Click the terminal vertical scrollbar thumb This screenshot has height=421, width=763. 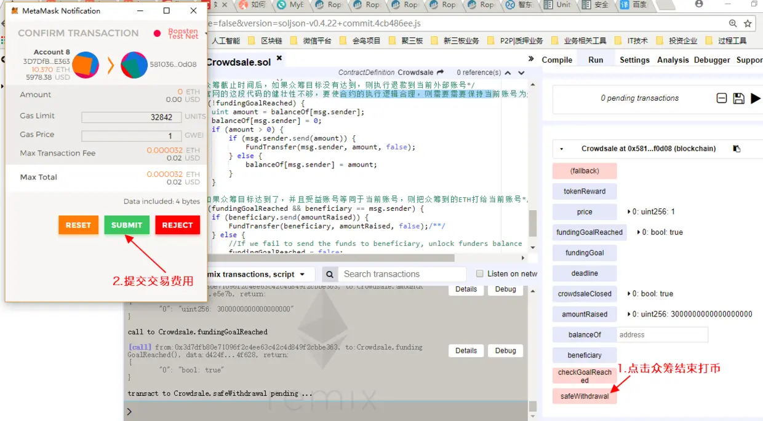[533, 406]
